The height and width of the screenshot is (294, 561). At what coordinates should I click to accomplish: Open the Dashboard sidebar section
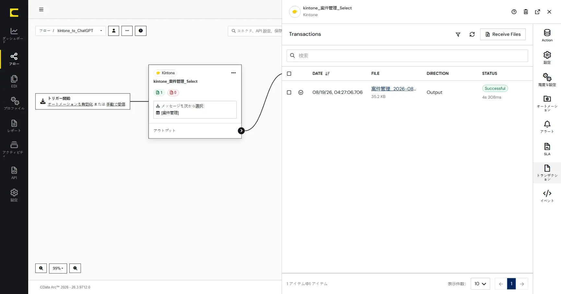14,35
